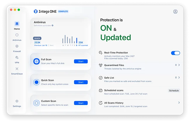The image size is (190, 123).
Task: Start the Quick Scan
Action: (81, 82)
